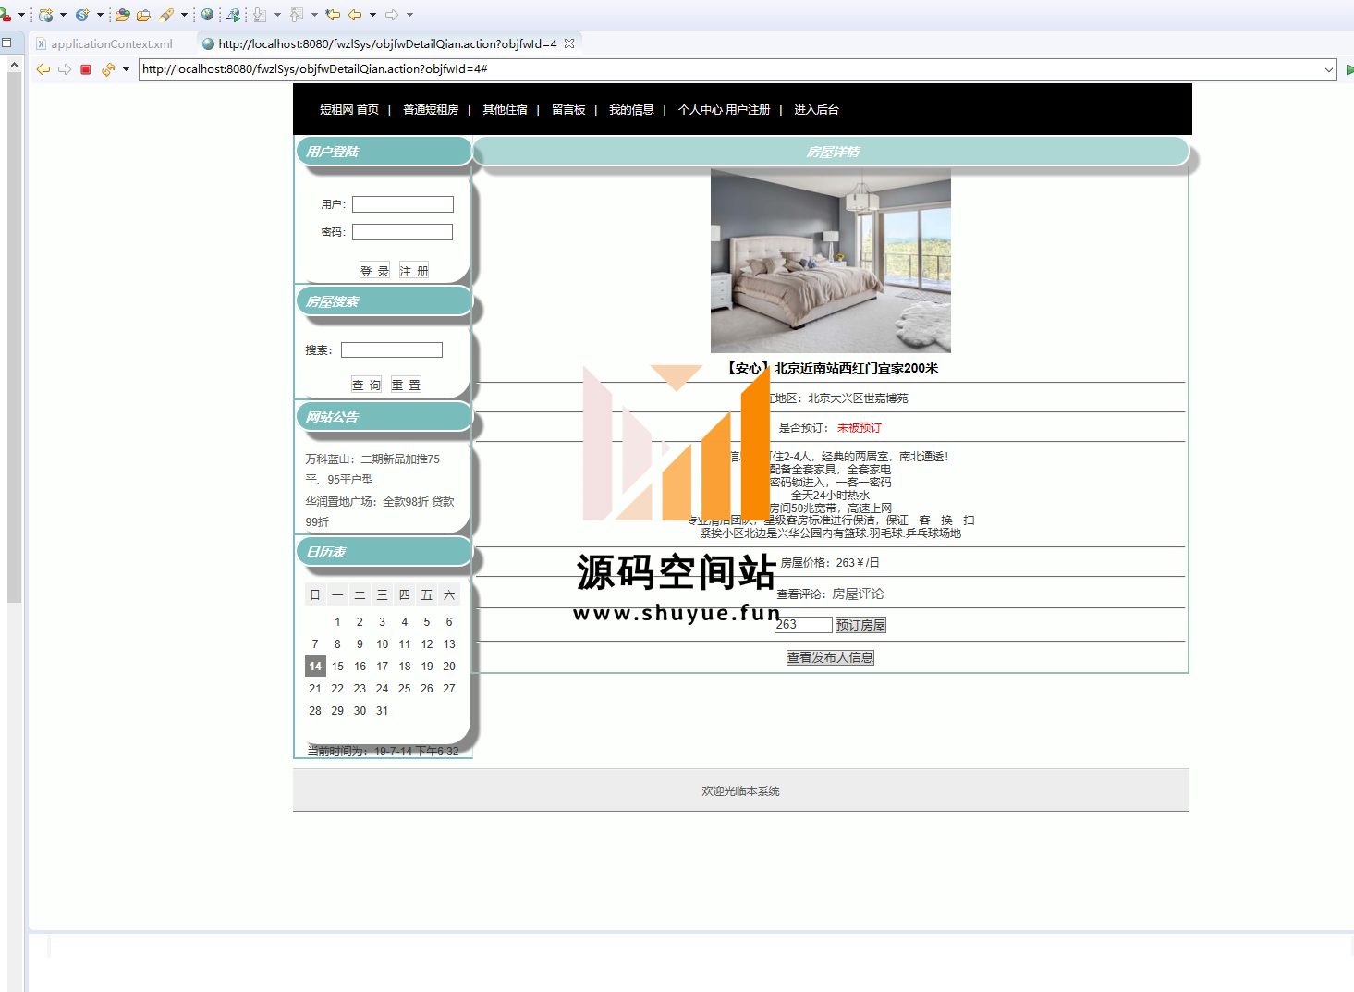The width and height of the screenshot is (1354, 992).
Task: Click the Previous Annotation toolbar icon
Action: coord(297,15)
